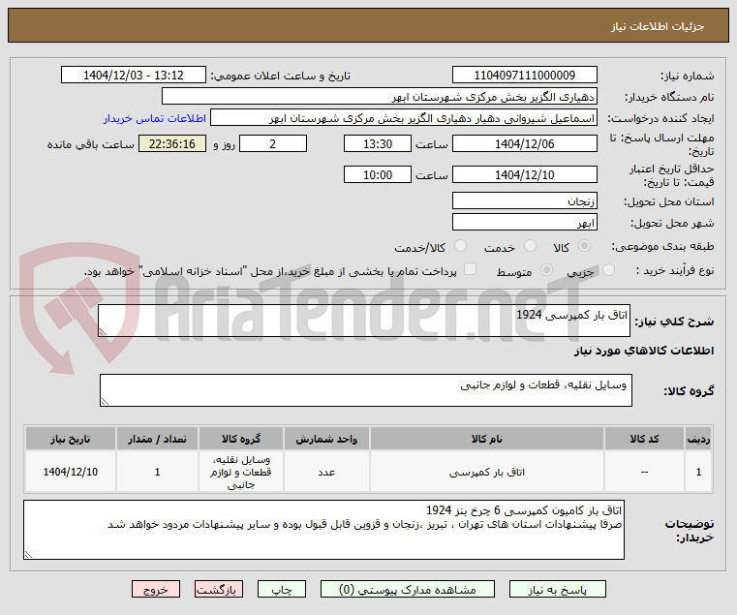
Task: Click the buyer organization name field
Action: [380, 97]
